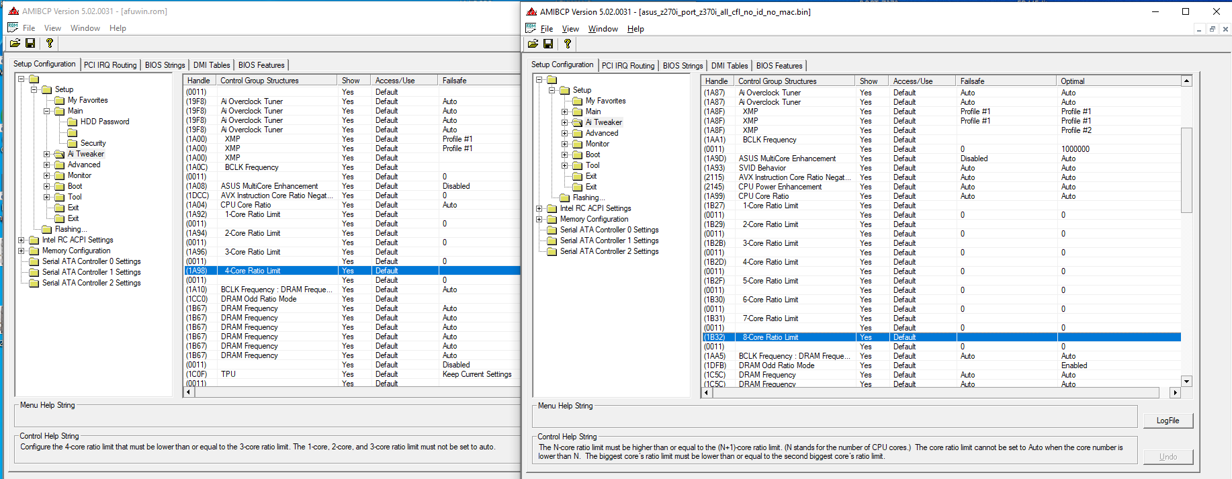This screenshot has height=479, width=1232.
Task: Select HDD Password folder in left tree
Action: click(105, 122)
